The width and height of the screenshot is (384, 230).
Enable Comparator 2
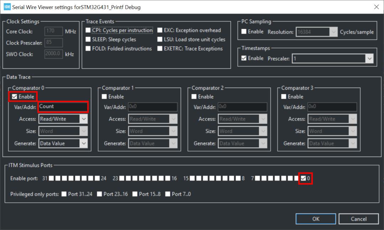194,97
